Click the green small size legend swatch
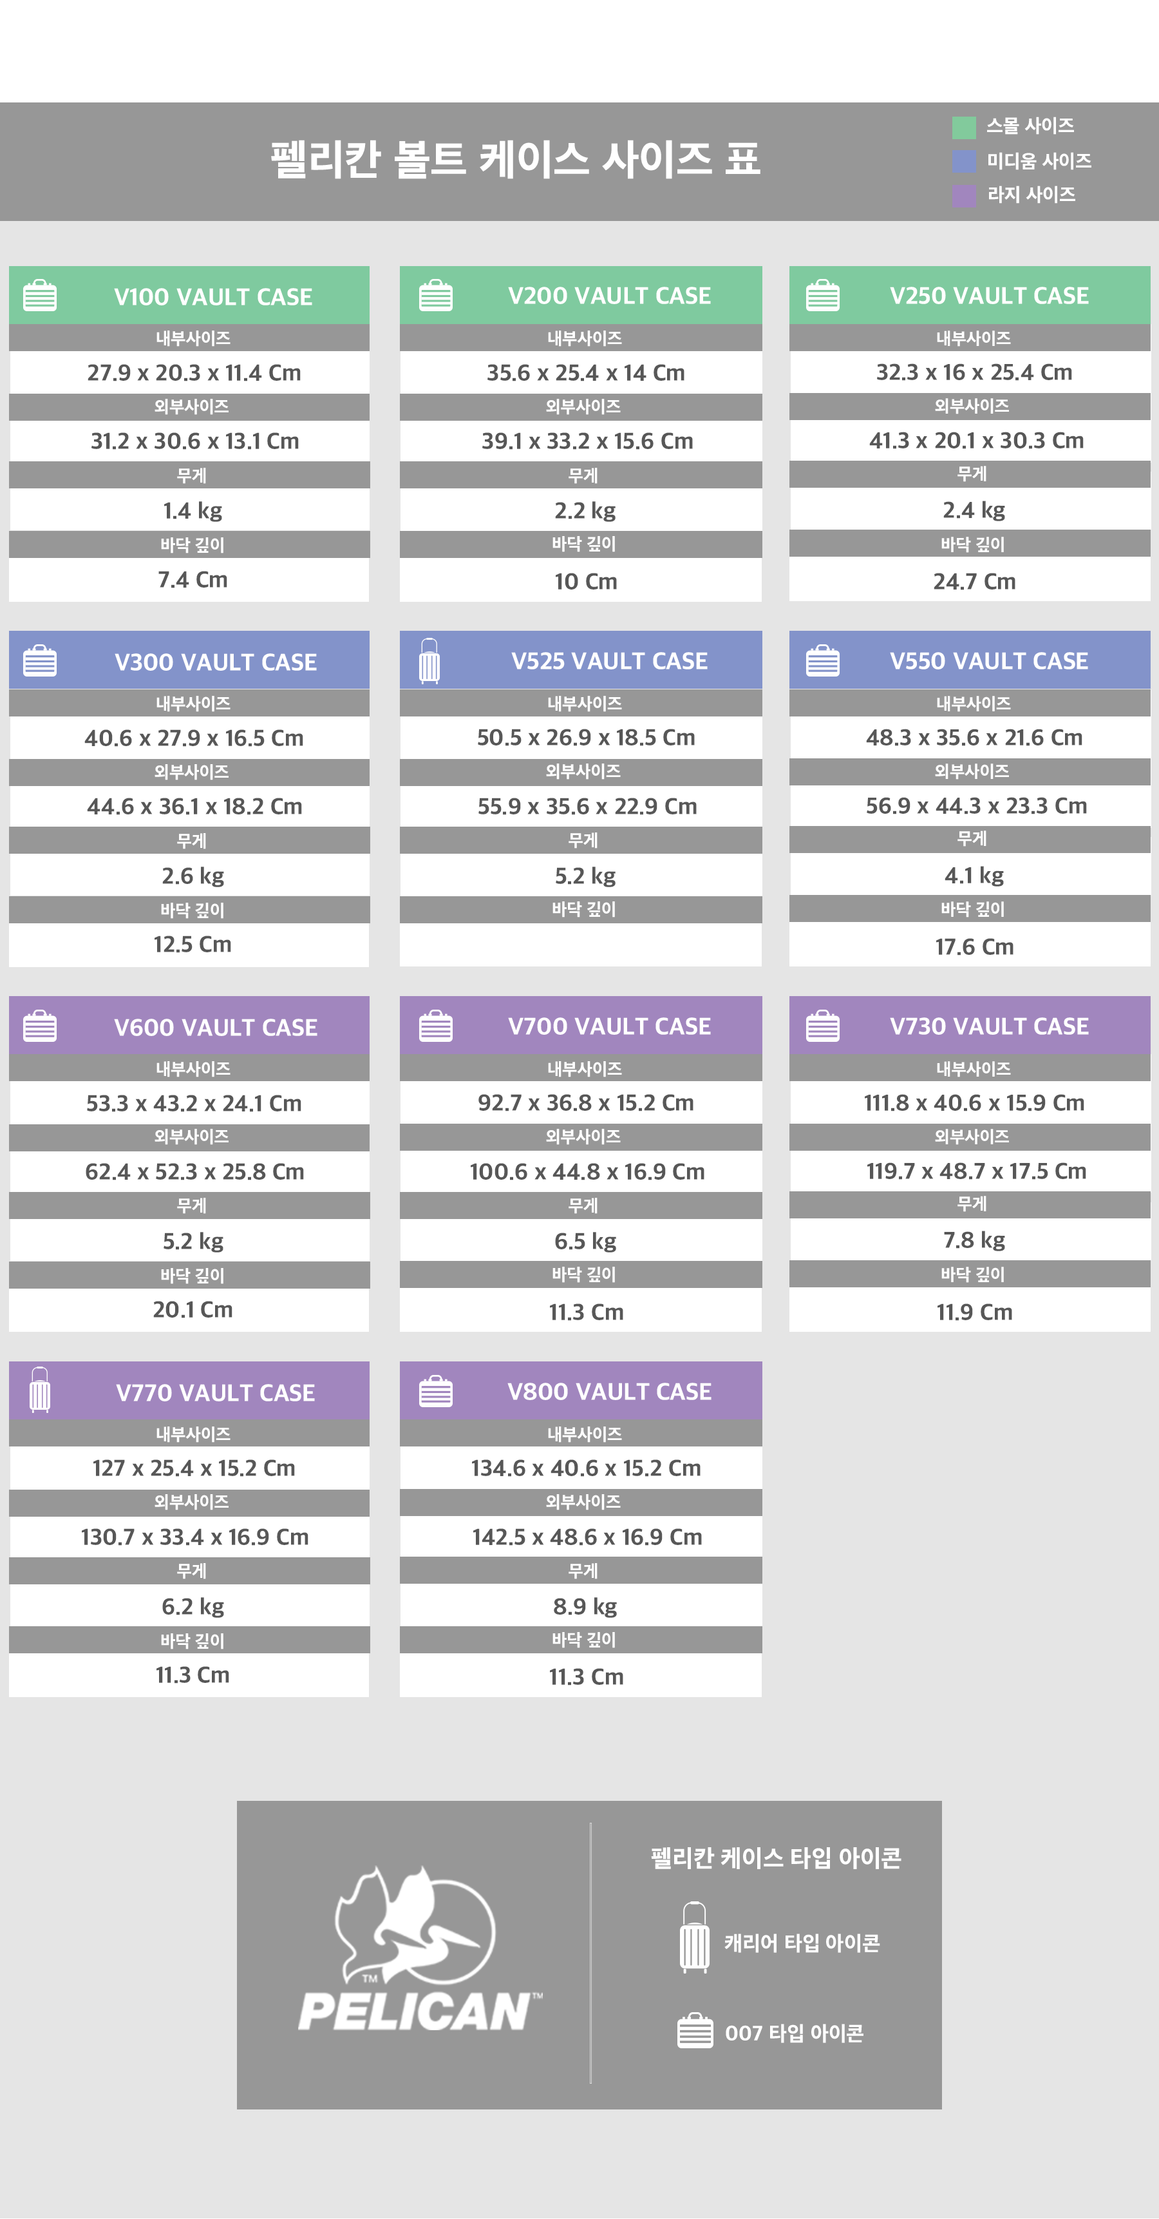1159x2219 pixels. [963, 128]
